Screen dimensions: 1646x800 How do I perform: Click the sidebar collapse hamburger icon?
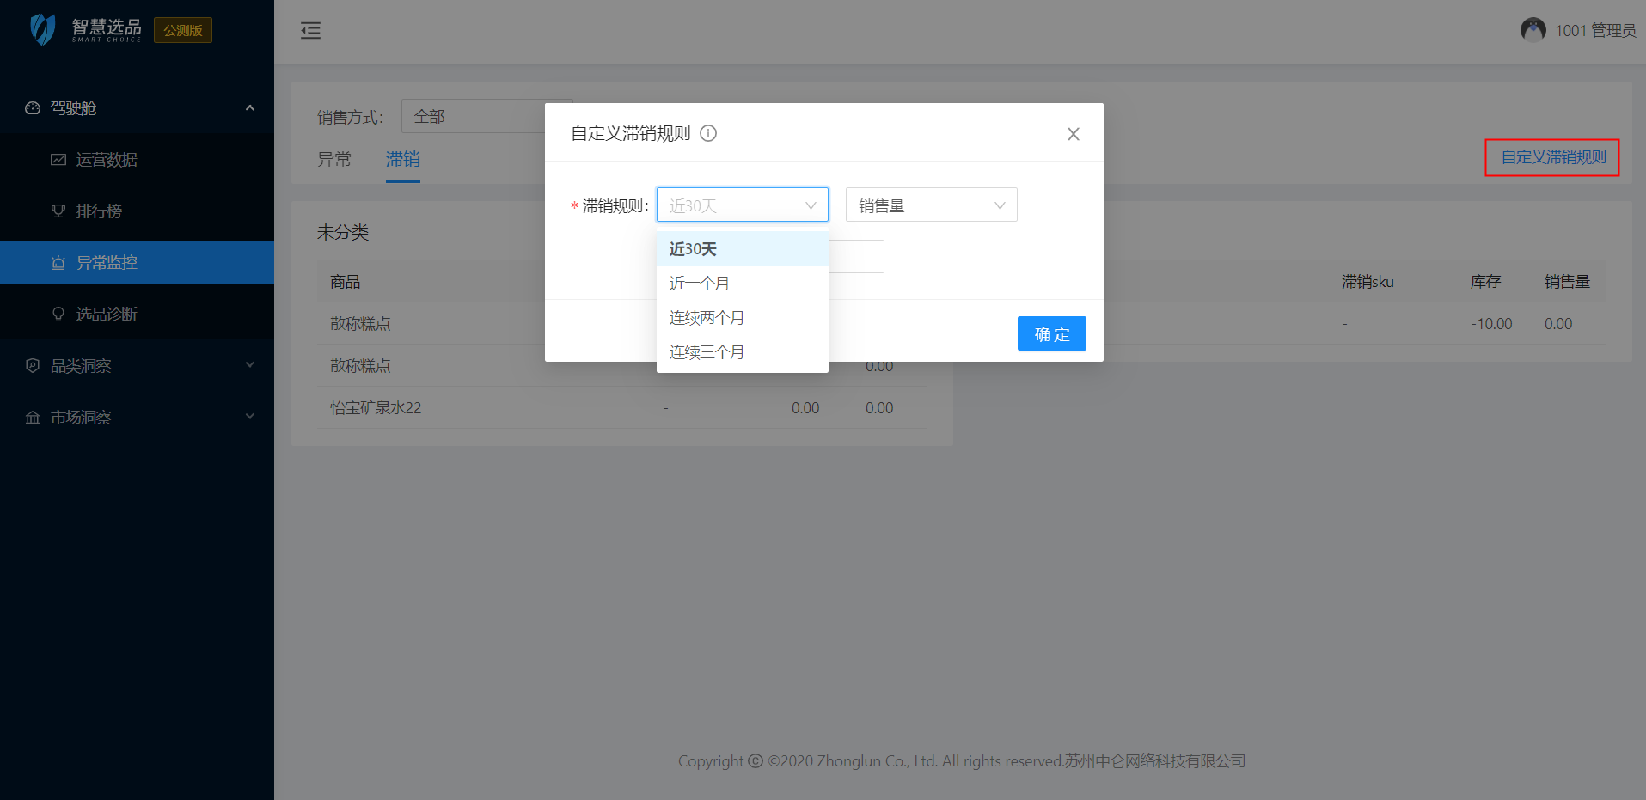point(310,31)
